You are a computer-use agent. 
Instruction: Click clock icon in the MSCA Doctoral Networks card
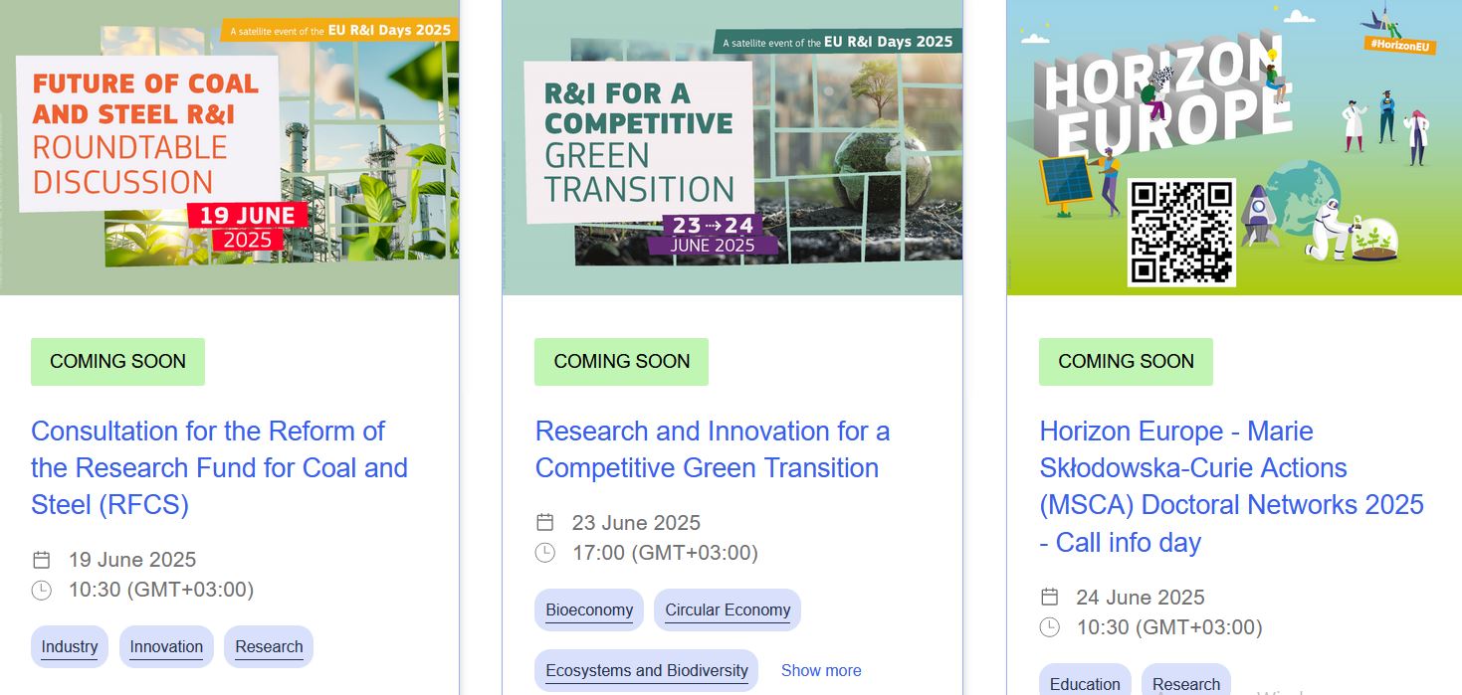1049,627
